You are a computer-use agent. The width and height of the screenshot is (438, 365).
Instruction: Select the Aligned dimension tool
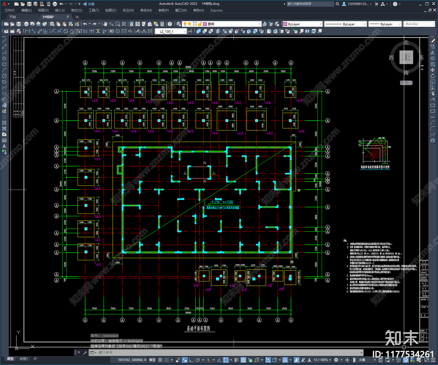pyautogui.click(x=33, y=31)
